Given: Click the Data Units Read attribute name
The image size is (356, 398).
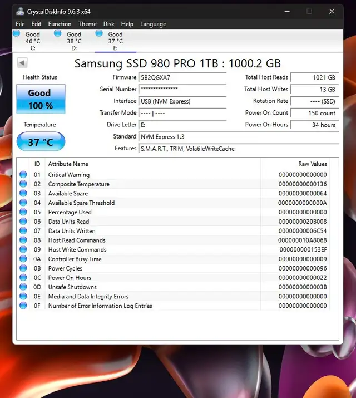Looking at the screenshot, I should [x=68, y=222].
